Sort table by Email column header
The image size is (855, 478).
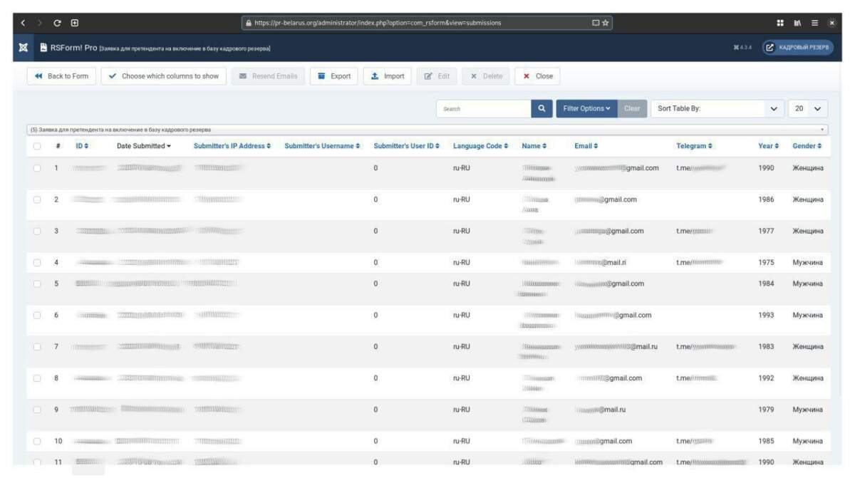586,146
